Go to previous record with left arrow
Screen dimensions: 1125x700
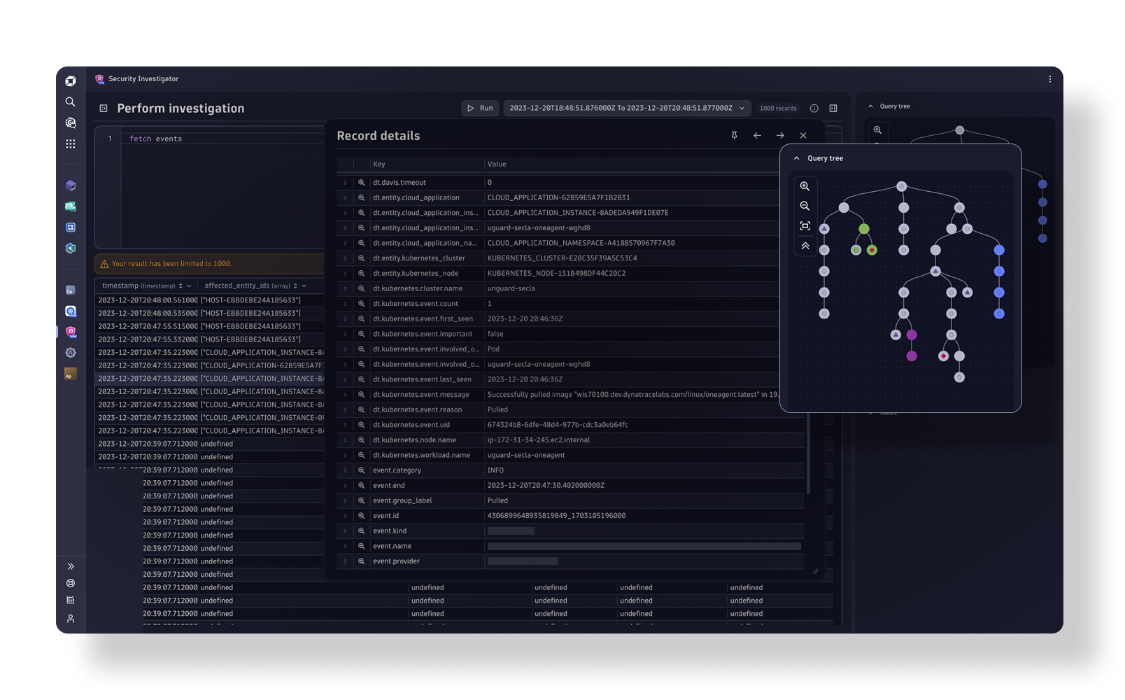tap(757, 136)
